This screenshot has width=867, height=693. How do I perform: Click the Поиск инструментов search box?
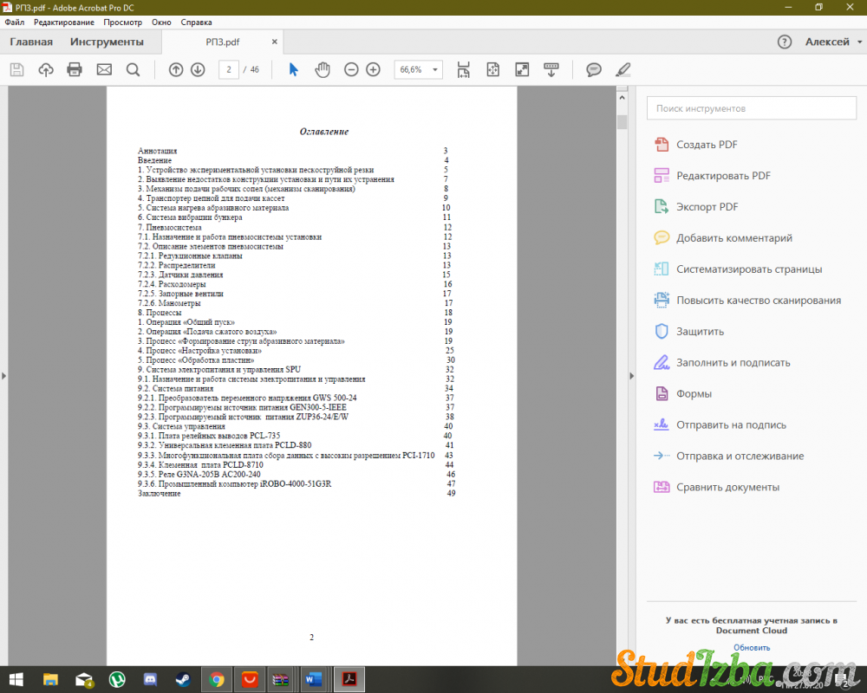(751, 108)
